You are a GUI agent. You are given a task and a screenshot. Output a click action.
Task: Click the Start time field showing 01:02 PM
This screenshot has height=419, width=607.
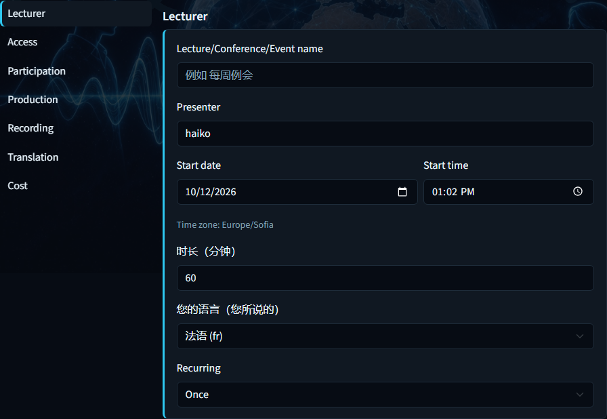point(508,192)
